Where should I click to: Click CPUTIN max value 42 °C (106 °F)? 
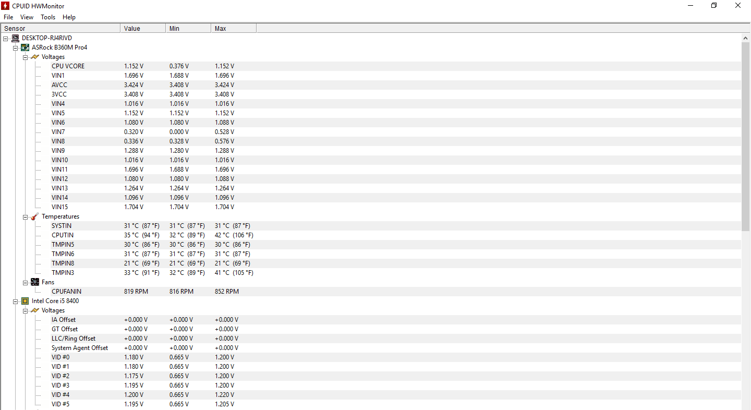pyautogui.click(x=234, y=235)
